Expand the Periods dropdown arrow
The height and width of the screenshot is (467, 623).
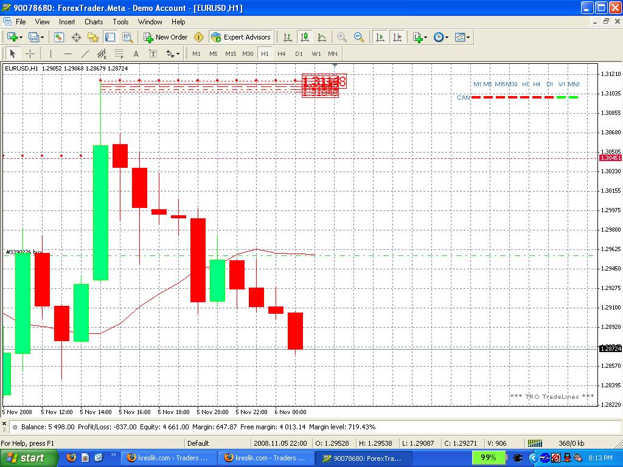pyautogui.click(x=447, y=37)
